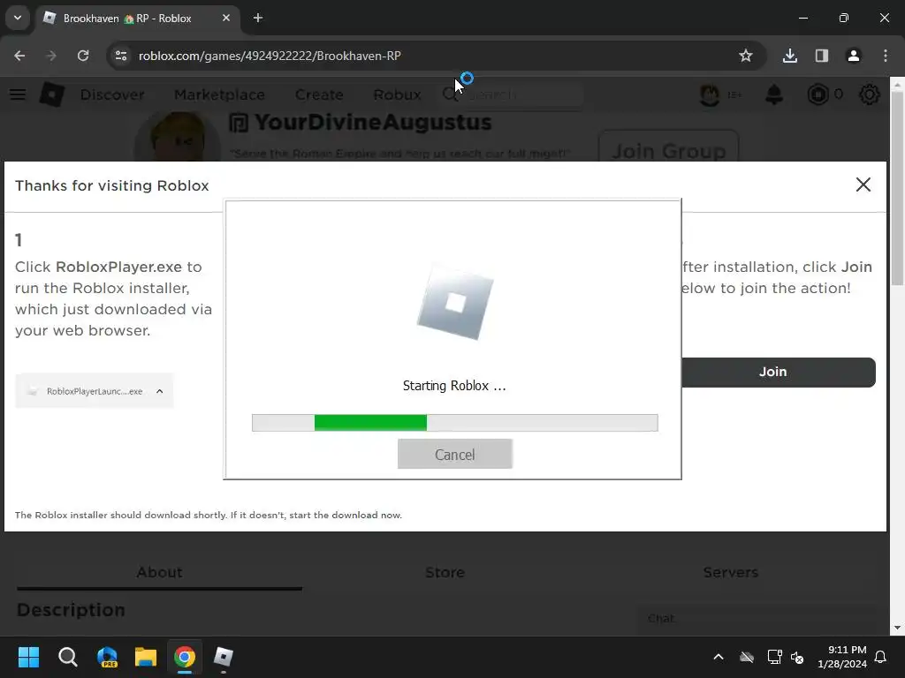
Task: Switch to the Servers tab
Action: (731, 572)
